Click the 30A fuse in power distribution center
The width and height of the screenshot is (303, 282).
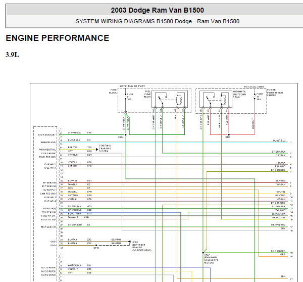point(255,97)
